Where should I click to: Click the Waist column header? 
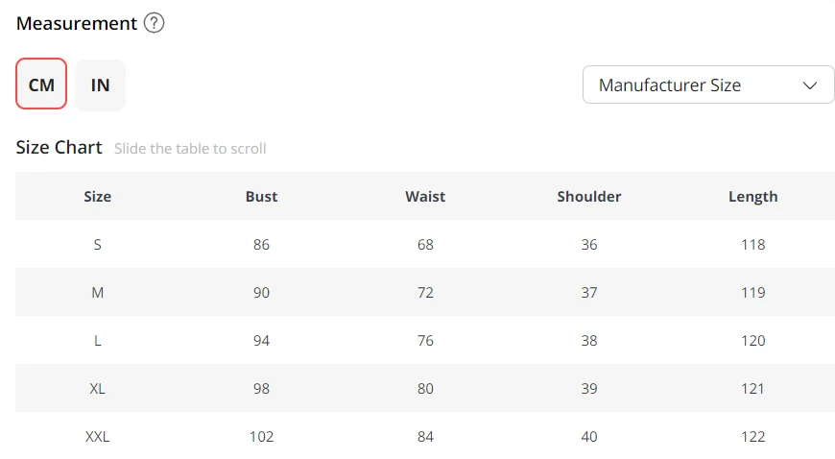[x=425, y=196]
